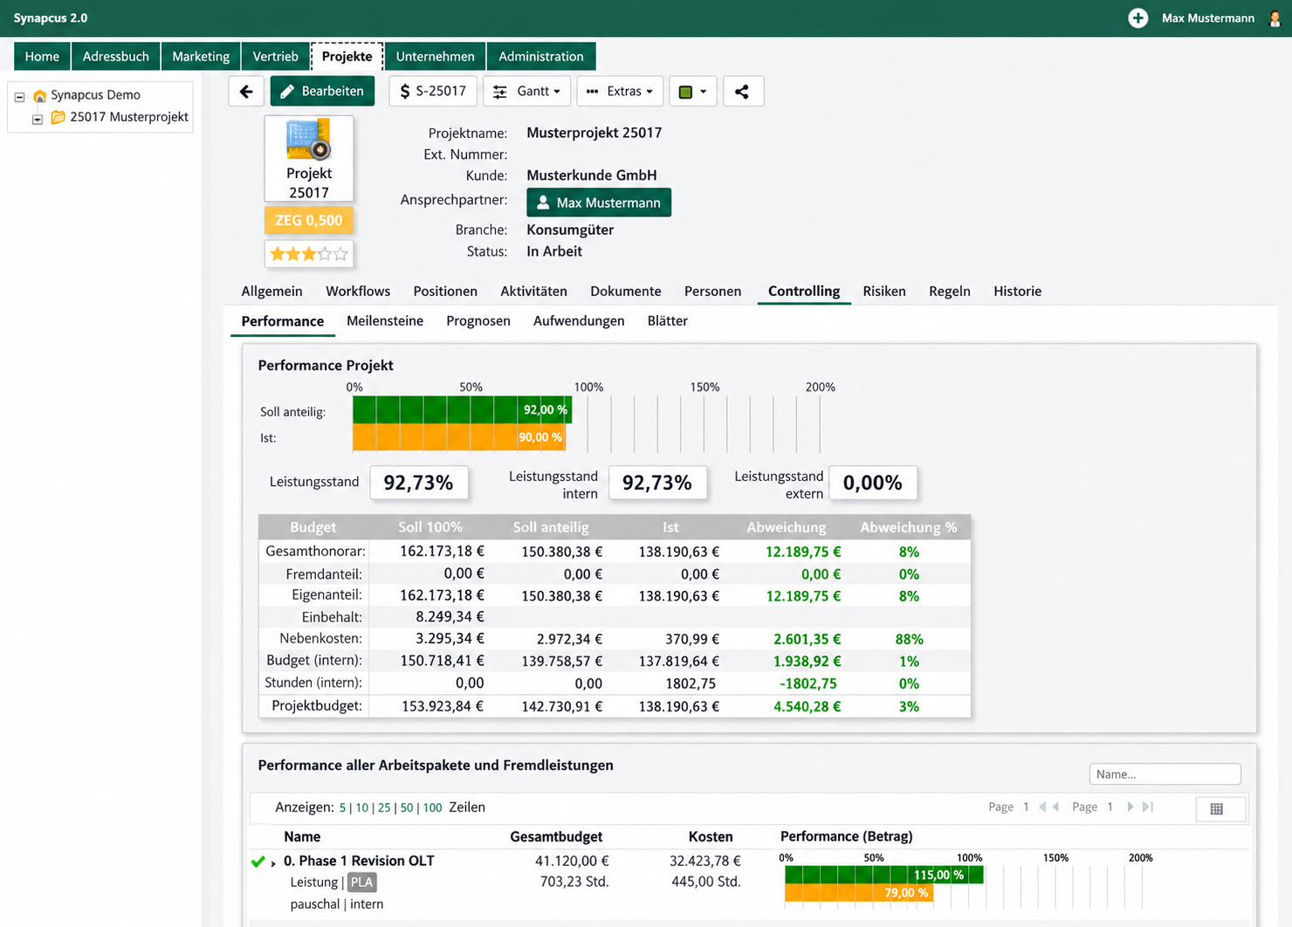Image resolution: width=1292 pixels, height=927 pixels.
Task: Click the Name filter input field
Action: [x=1165, y=774]
